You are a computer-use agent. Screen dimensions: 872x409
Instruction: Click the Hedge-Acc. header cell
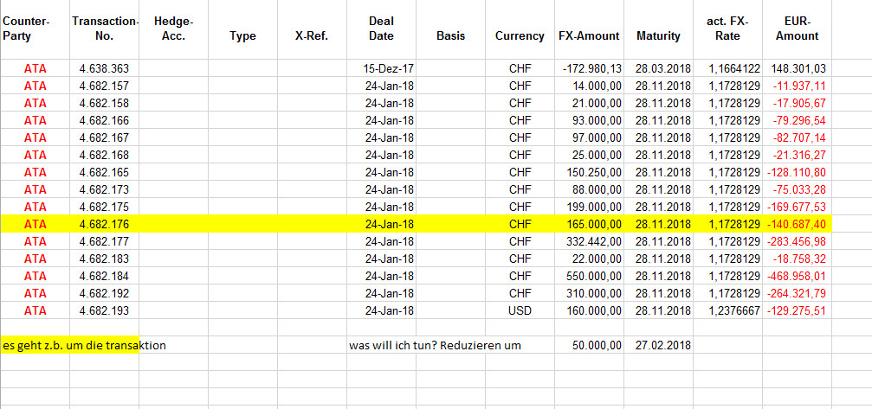point(173,29)
